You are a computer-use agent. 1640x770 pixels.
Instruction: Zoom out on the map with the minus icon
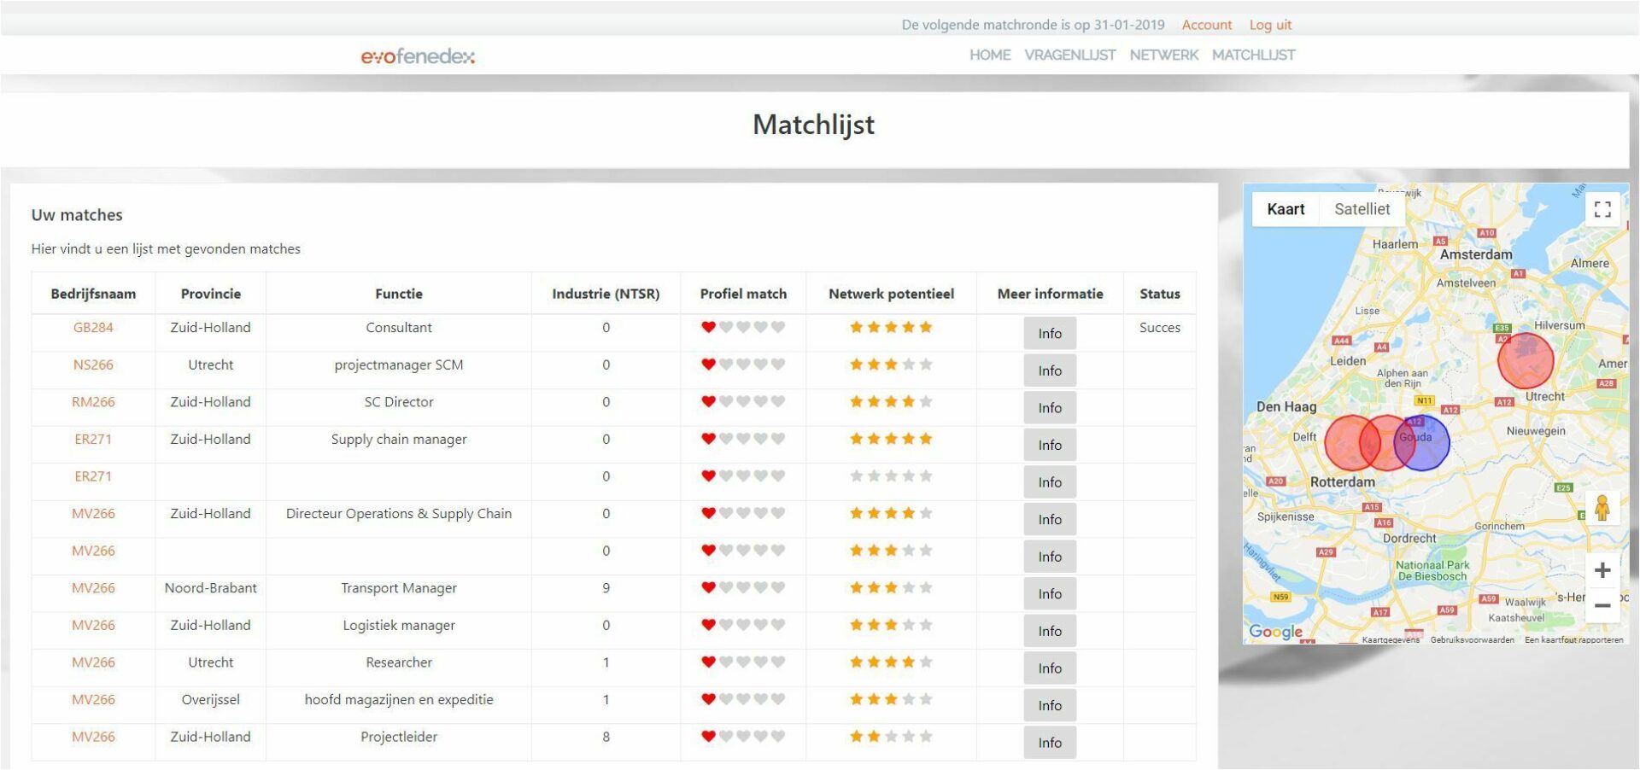pyautogui.click(x=1602, y=604)
